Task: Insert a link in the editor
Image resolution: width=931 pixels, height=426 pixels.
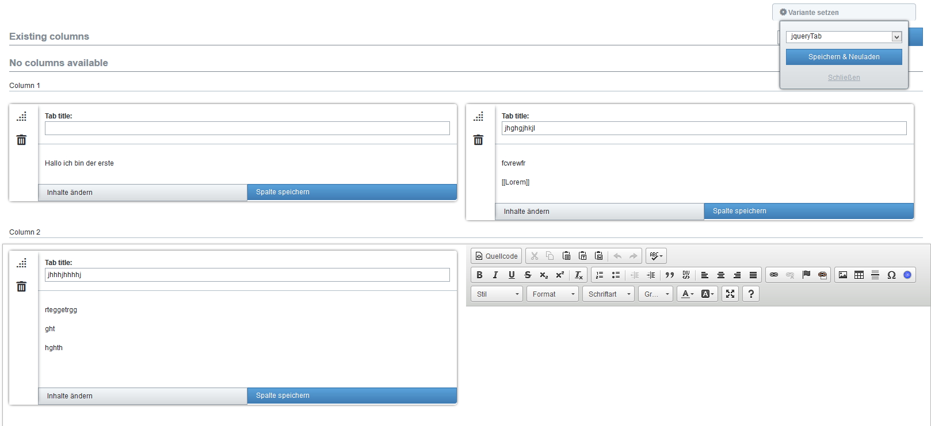Action: coord(774,275)
